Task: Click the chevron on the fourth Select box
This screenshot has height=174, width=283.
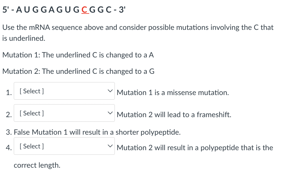Action: pyautogui.click(x=110, y=146)
